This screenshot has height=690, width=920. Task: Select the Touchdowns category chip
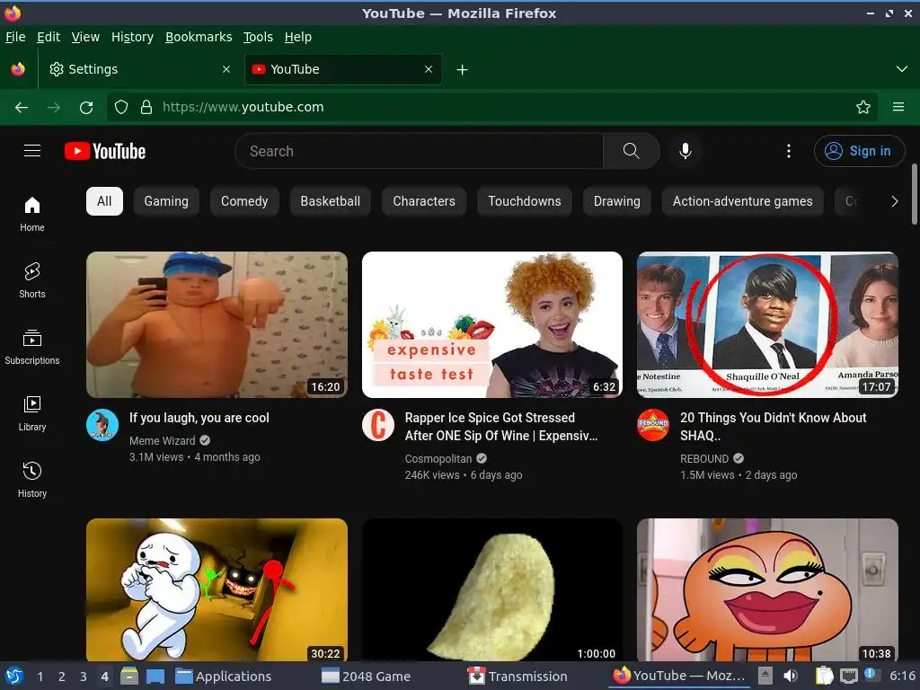[x=525, y=201]
